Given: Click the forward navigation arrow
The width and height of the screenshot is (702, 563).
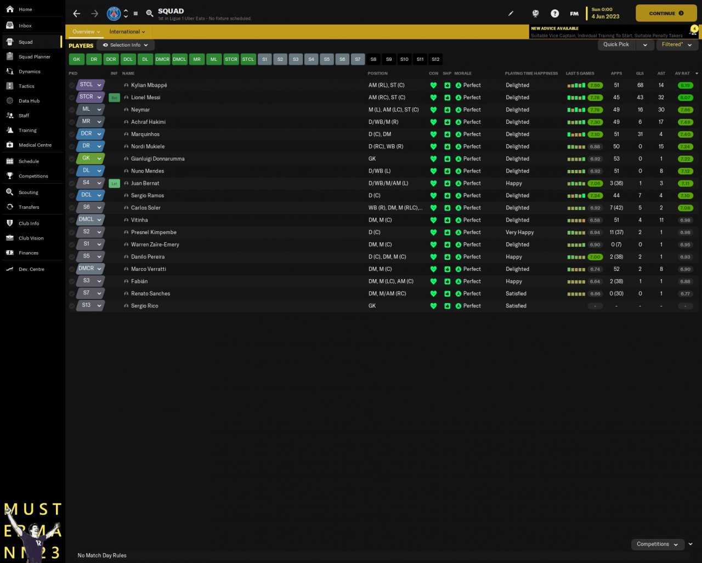Looking at the screenshot, I should 94,14.
